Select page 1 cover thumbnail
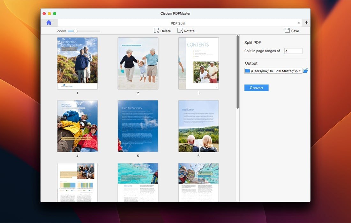 click(x=77, y=63)
